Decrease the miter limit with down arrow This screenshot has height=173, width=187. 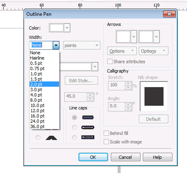(90, 99)
